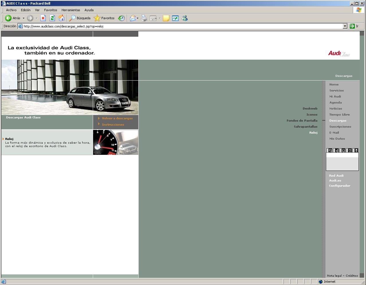Open the Atrás history dropdown arrow
This screenshot has height=285, width=366.
click(x=23, y=18)
